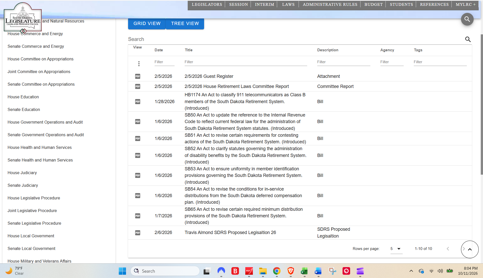
Task: Click the round site search button
Action: 467,19
